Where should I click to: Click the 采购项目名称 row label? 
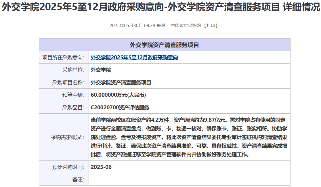click(x=68, y=83)
